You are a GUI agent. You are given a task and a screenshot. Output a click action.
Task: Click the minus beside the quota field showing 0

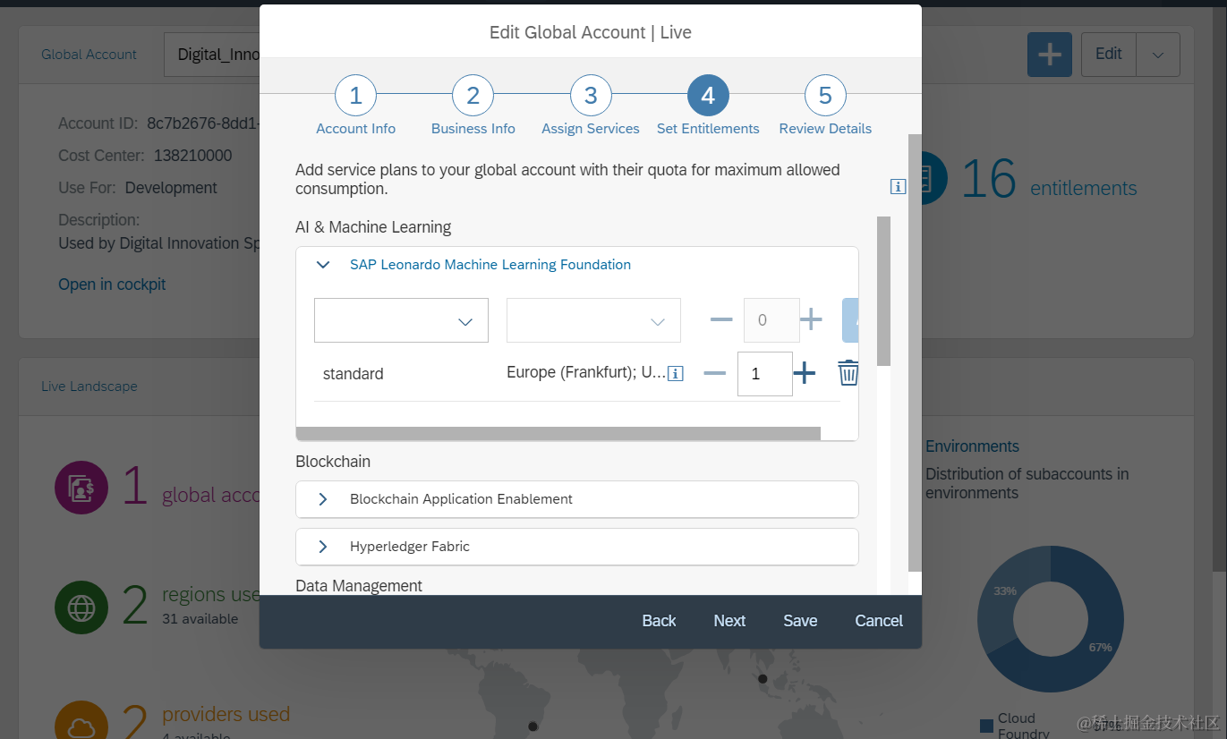721,319
